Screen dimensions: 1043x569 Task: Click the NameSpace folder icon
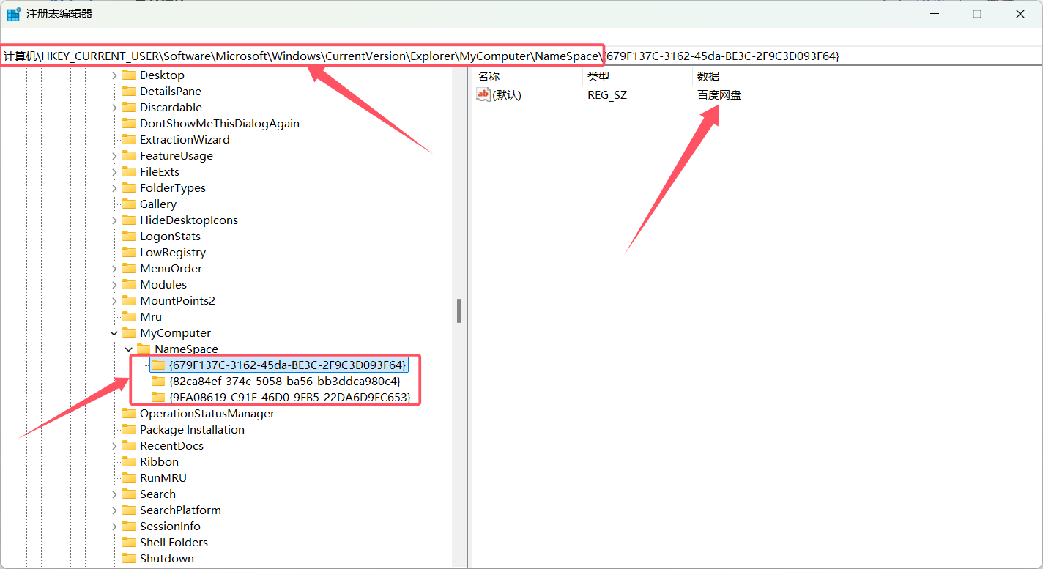coord(144,349)
